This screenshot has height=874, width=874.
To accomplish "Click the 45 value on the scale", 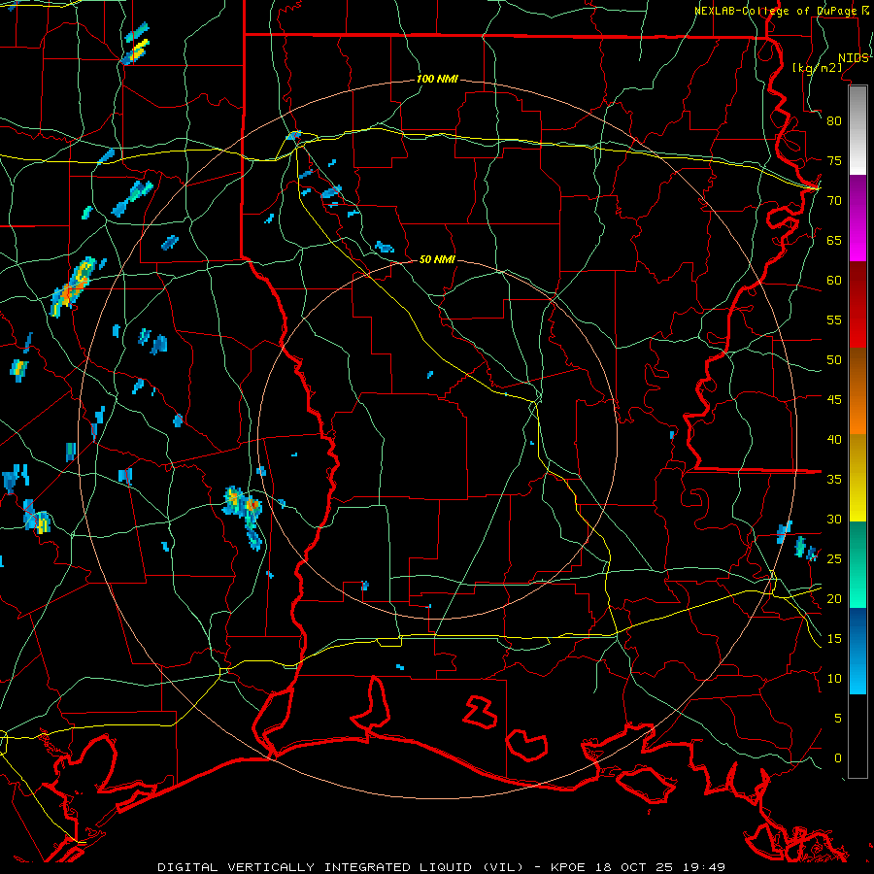I will [x=834, y=400].
